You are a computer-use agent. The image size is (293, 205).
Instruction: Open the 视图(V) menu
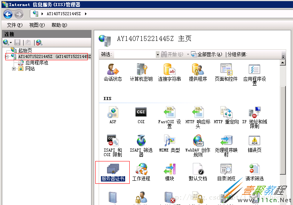pos(37,25)
